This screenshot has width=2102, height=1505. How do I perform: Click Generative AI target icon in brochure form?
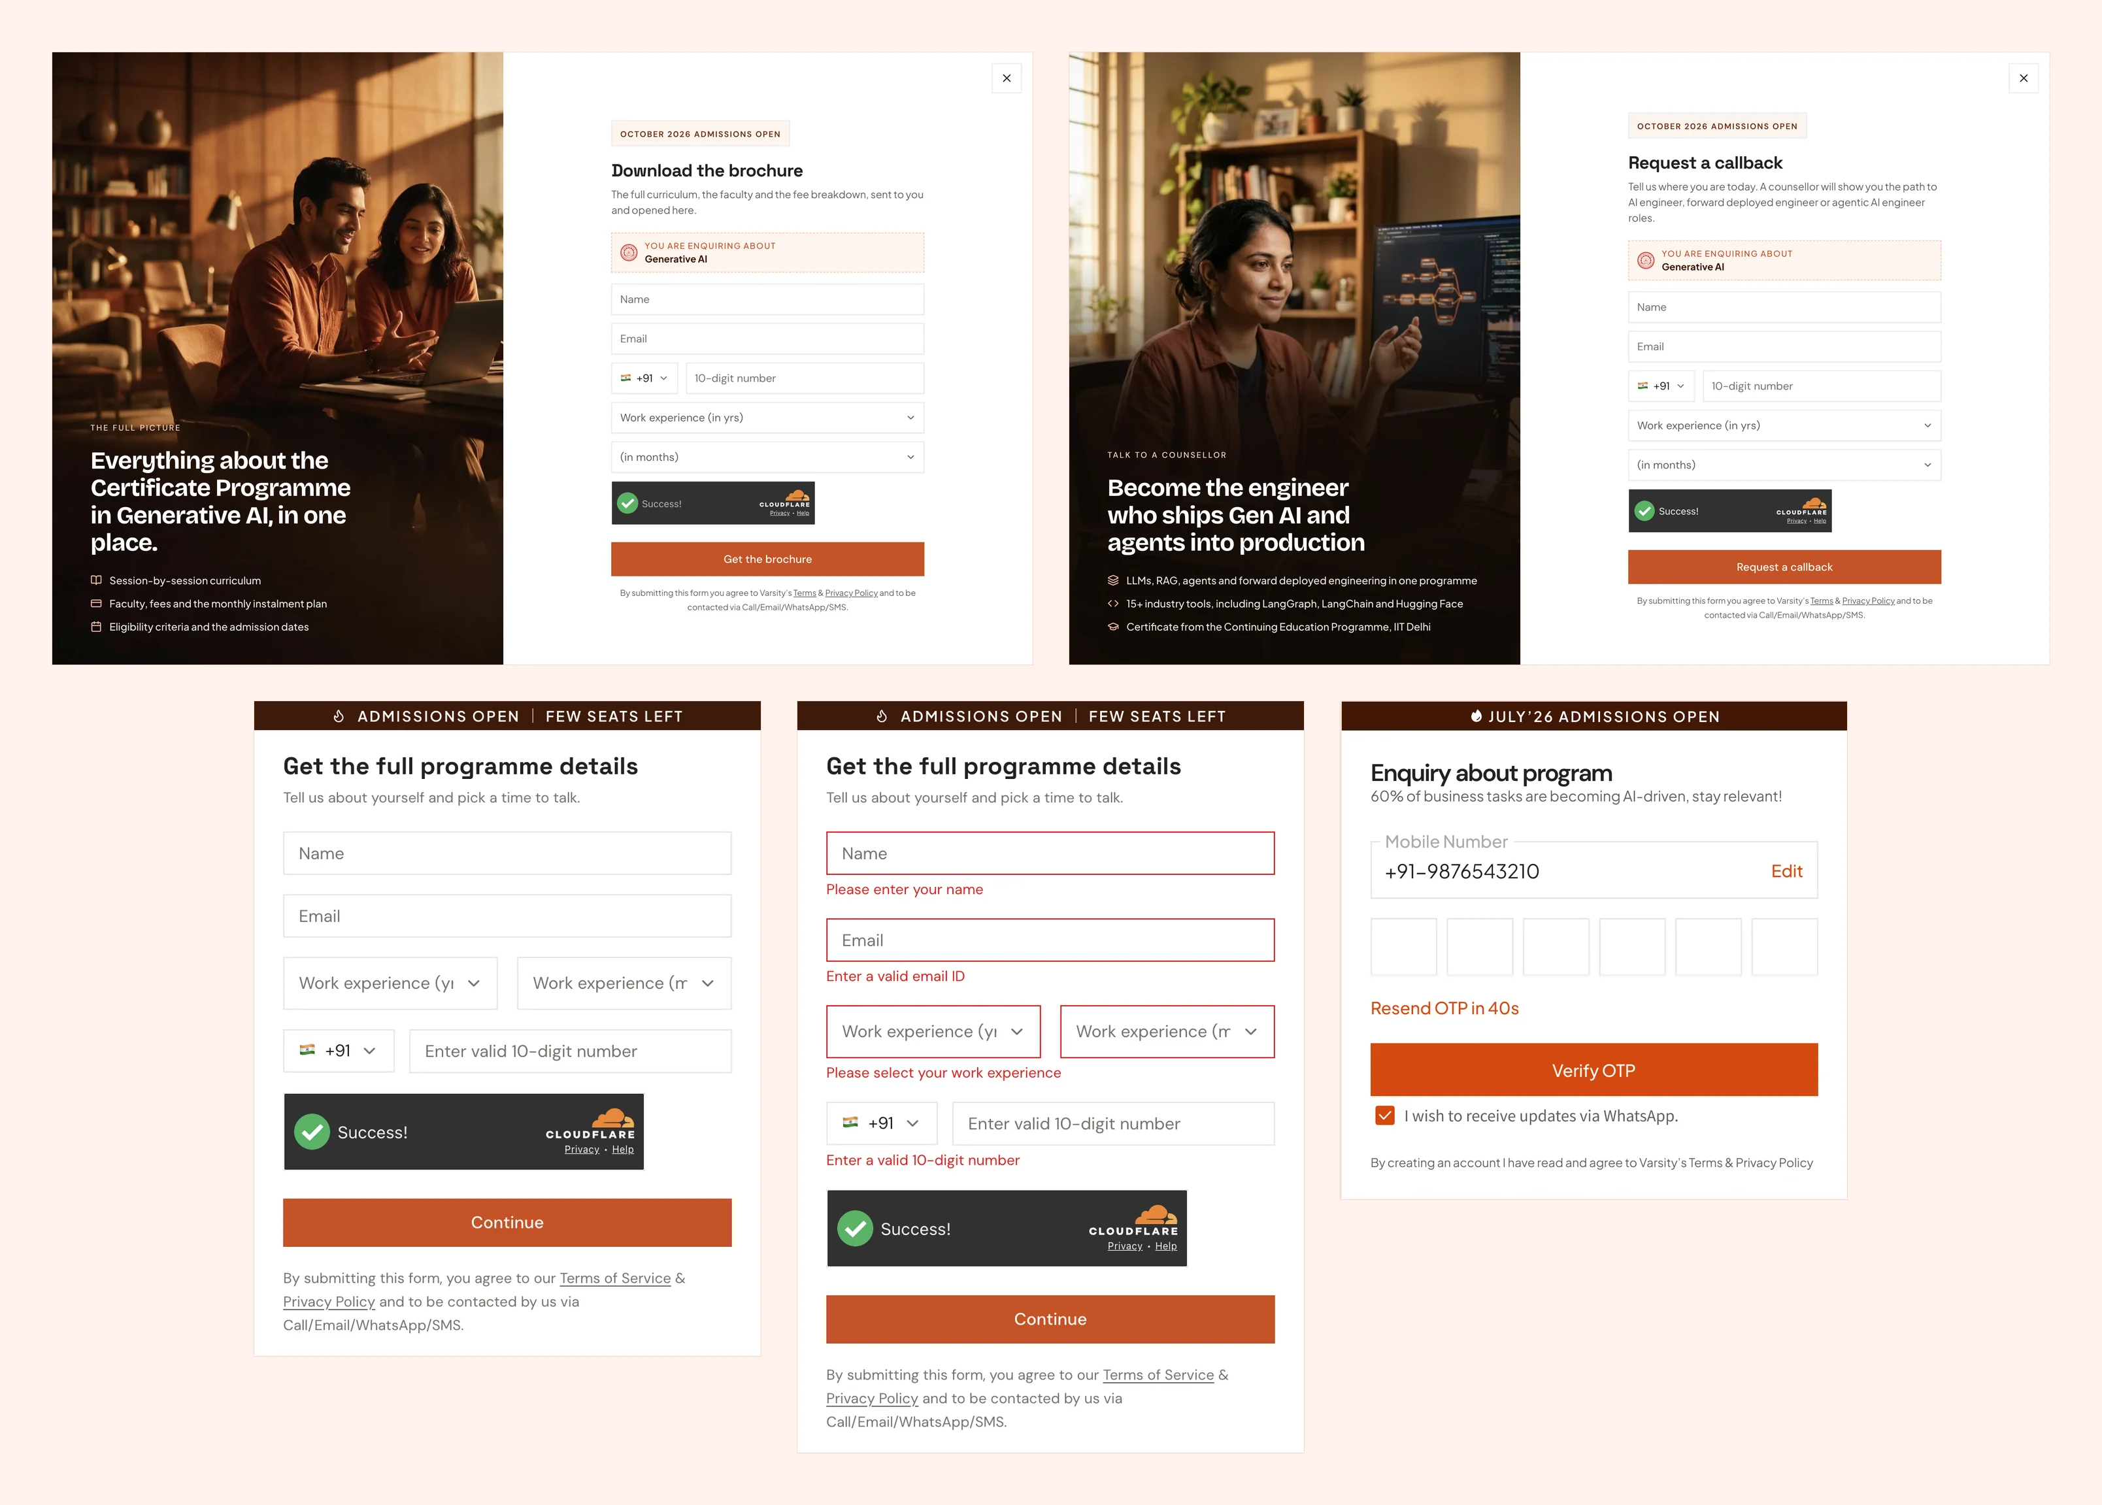628,252
